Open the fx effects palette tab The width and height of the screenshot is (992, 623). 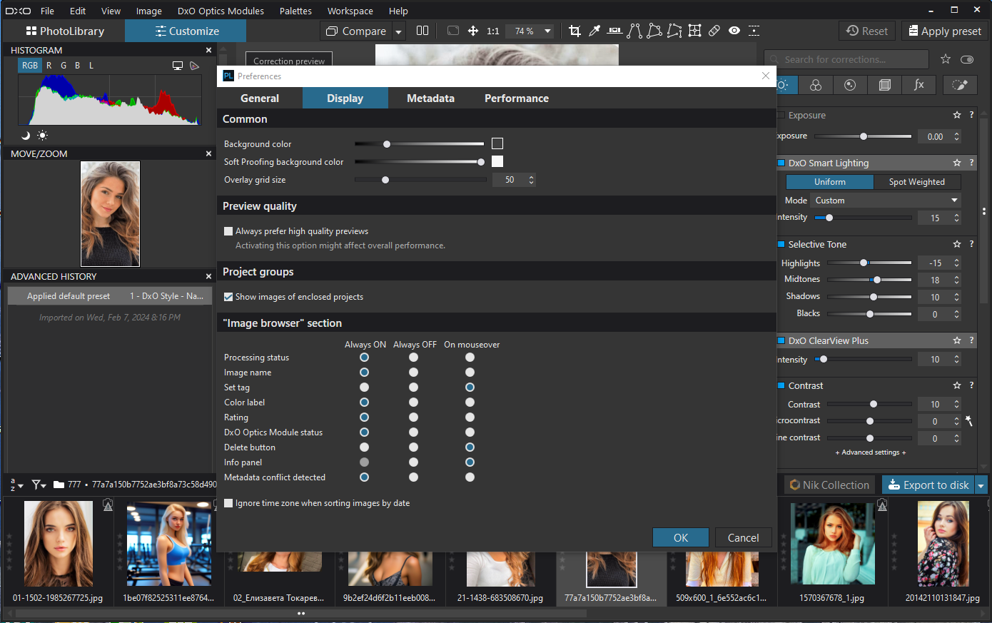(919, 85)
